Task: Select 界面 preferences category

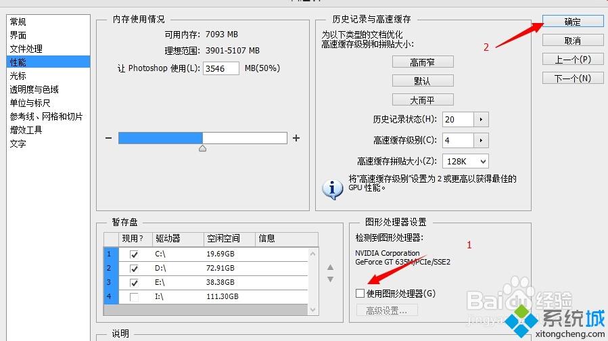Action: 18,35
